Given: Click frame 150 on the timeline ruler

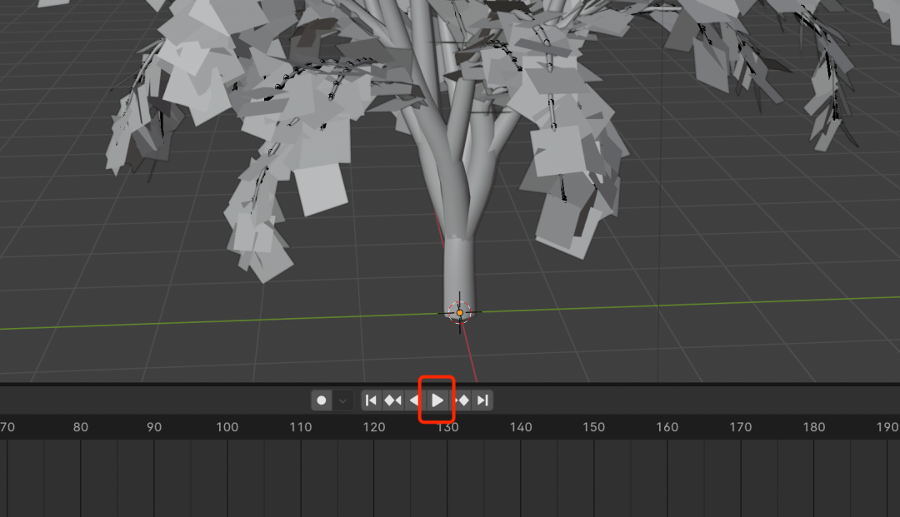Looking at the screenshot, I should (x=594, y=427).
